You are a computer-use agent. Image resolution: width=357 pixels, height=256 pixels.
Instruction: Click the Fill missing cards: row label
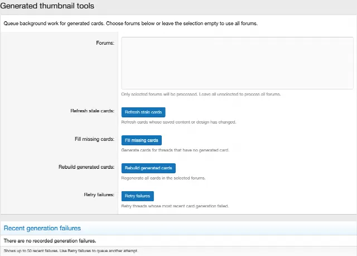coord(94,139)
